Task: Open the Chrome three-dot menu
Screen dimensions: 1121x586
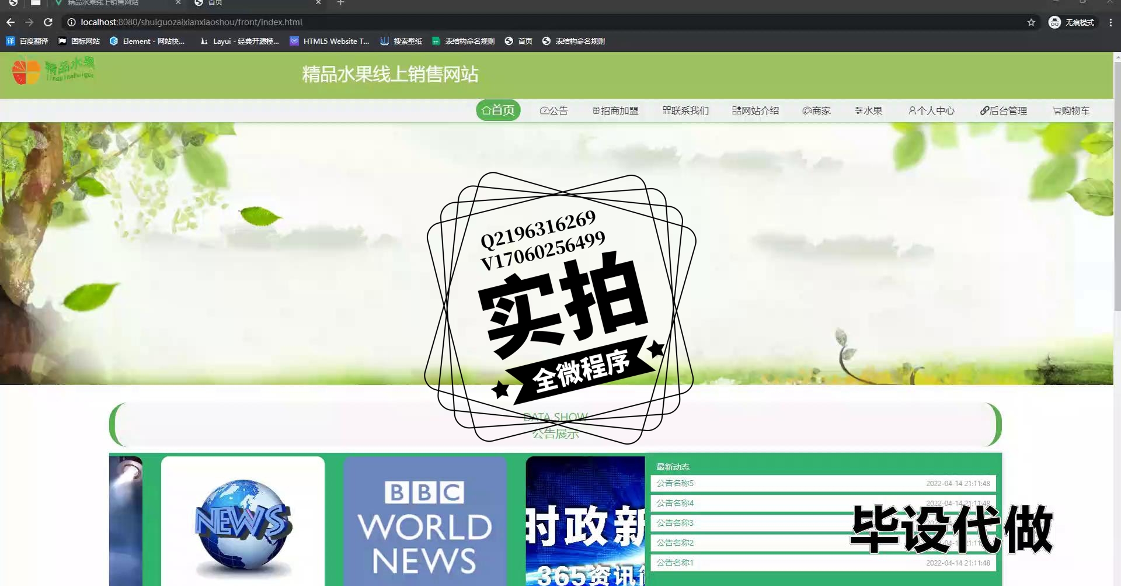Action: point(1110,22)
